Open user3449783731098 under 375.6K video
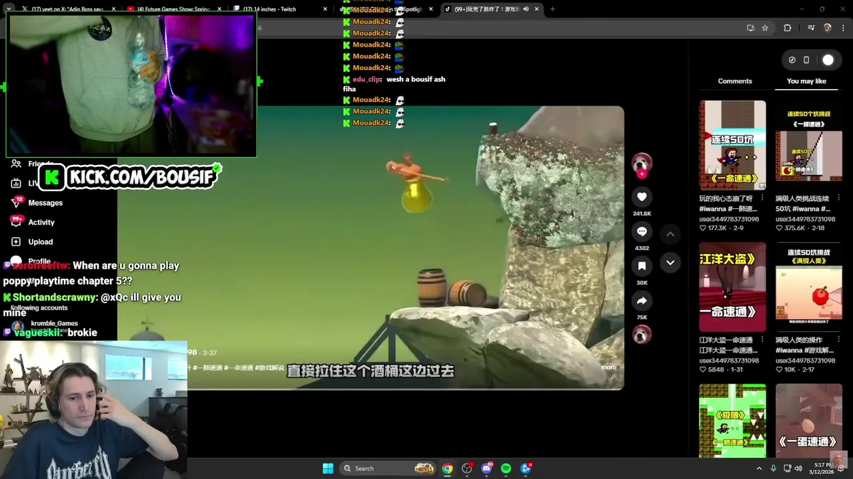This screenshot has height=479, width=853. click(x=805, y=219)
